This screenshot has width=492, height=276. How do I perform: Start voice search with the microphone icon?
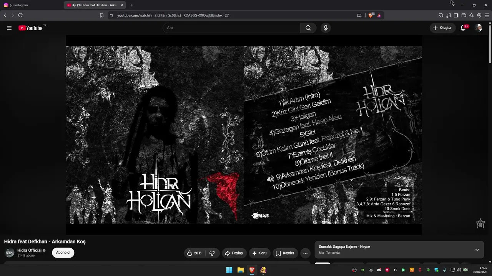[326, 28]
